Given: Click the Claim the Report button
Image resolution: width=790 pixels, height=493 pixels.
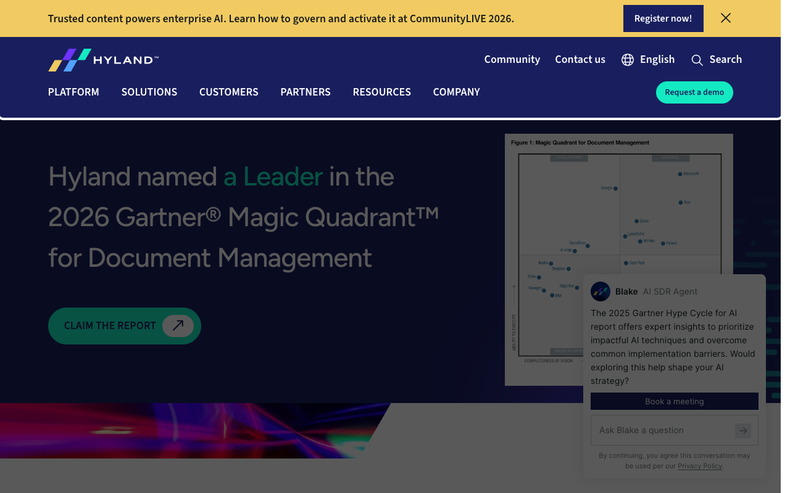Looking at the screenshot, I should coord(125,326).
